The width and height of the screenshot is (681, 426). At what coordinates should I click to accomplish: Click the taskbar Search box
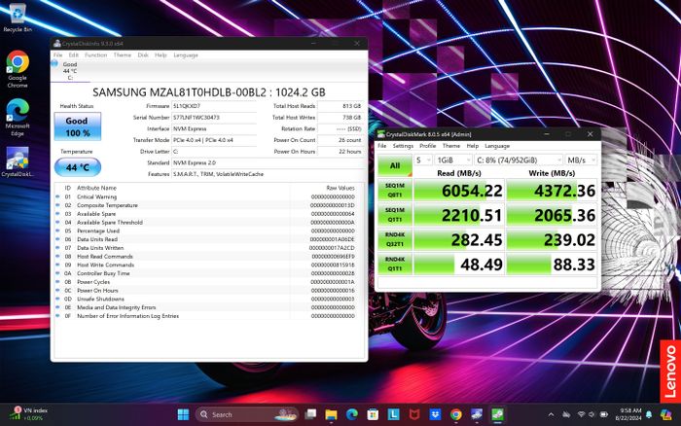click(x=246, y=414)
